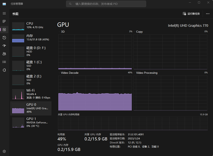Click the Video Decode usage graph

click(x=95, y=93)
